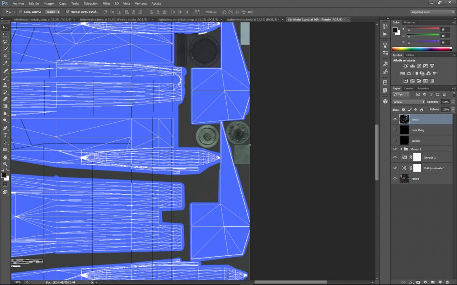
Task: Show the canopy layer
Action: click(395, 140)
